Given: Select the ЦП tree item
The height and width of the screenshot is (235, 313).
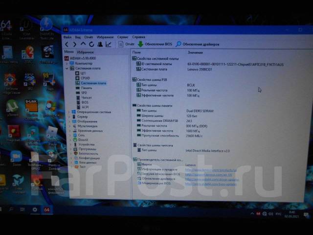Looking at the screenshot, I should pos(81,73).
